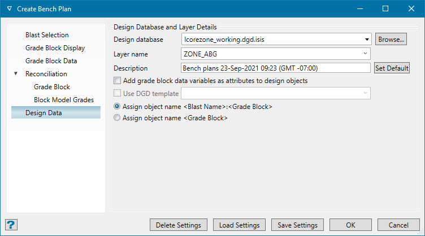
Task: Go to Grade Block Display page
Action: click(55, 48)
